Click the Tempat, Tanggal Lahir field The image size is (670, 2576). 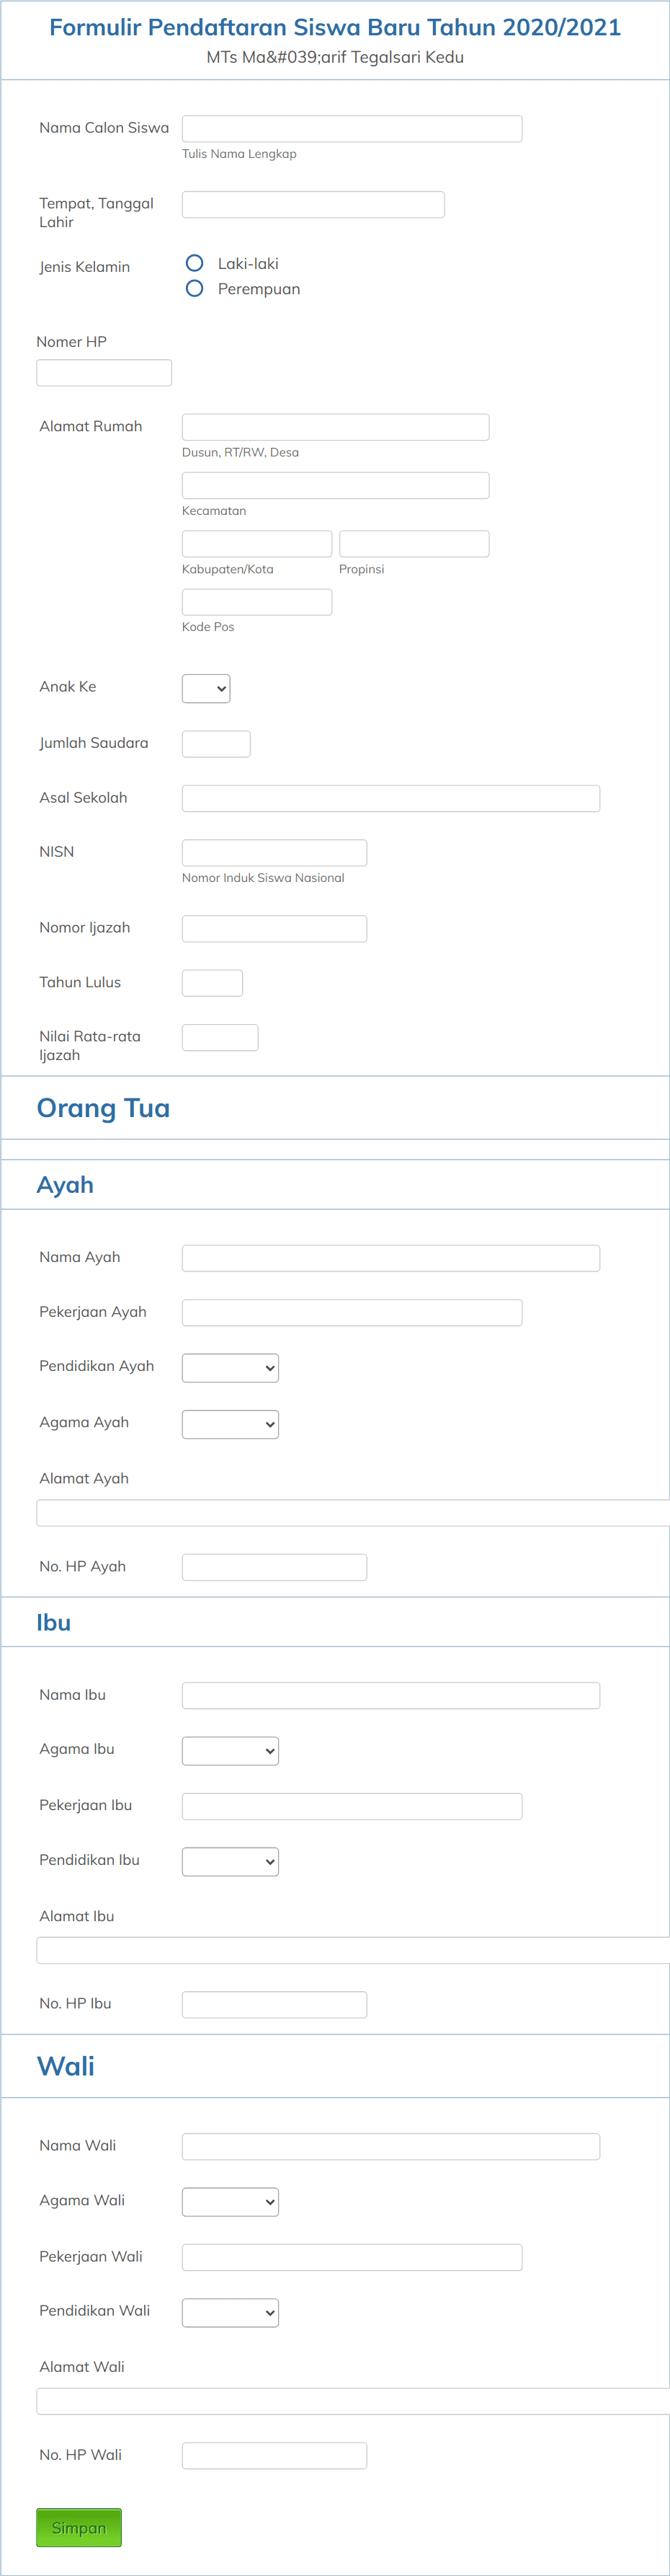click(x=311, y=204)
